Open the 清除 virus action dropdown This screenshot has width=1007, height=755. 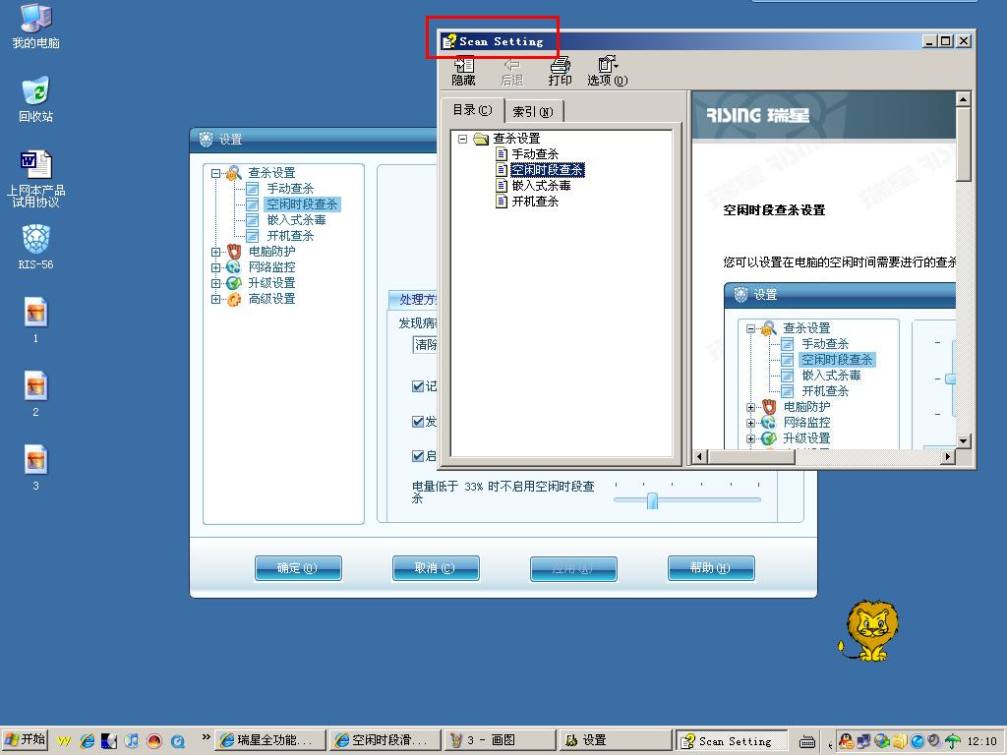point(425,345)
